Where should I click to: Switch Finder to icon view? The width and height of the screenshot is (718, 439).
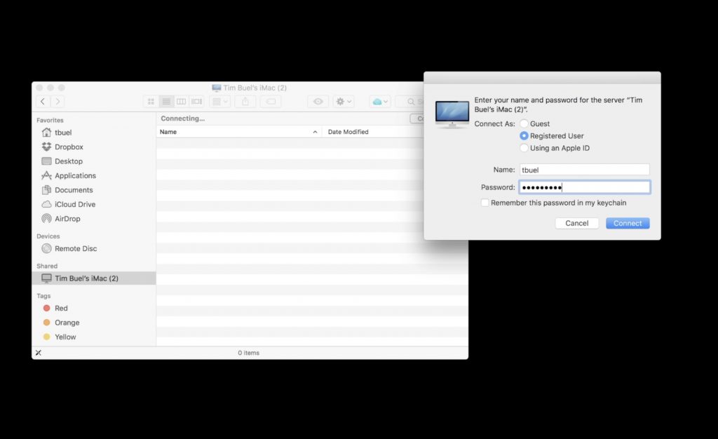click(x=151, y=101)
